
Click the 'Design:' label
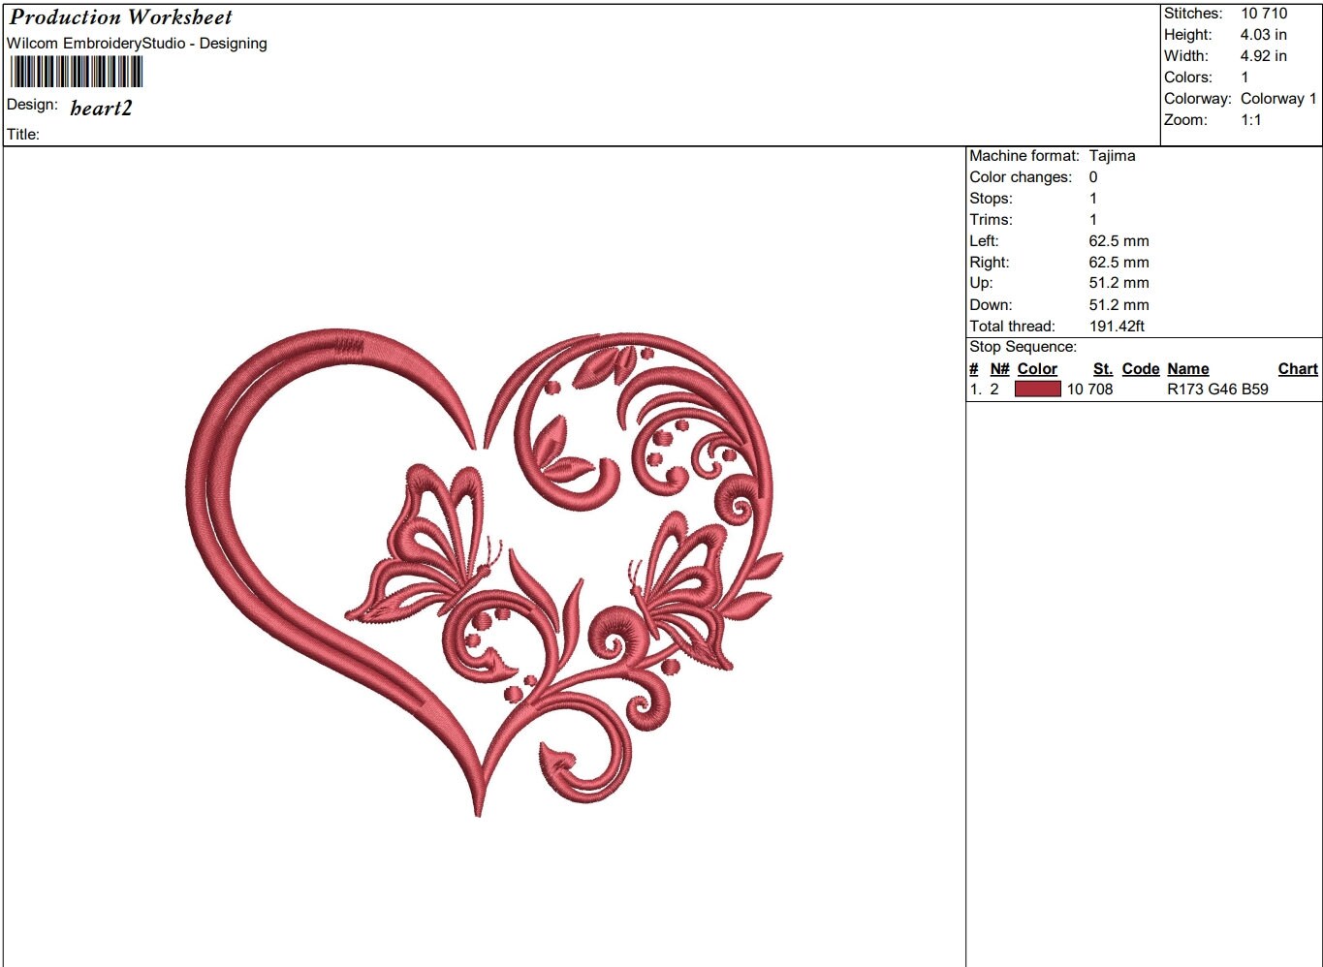point(32,105)
